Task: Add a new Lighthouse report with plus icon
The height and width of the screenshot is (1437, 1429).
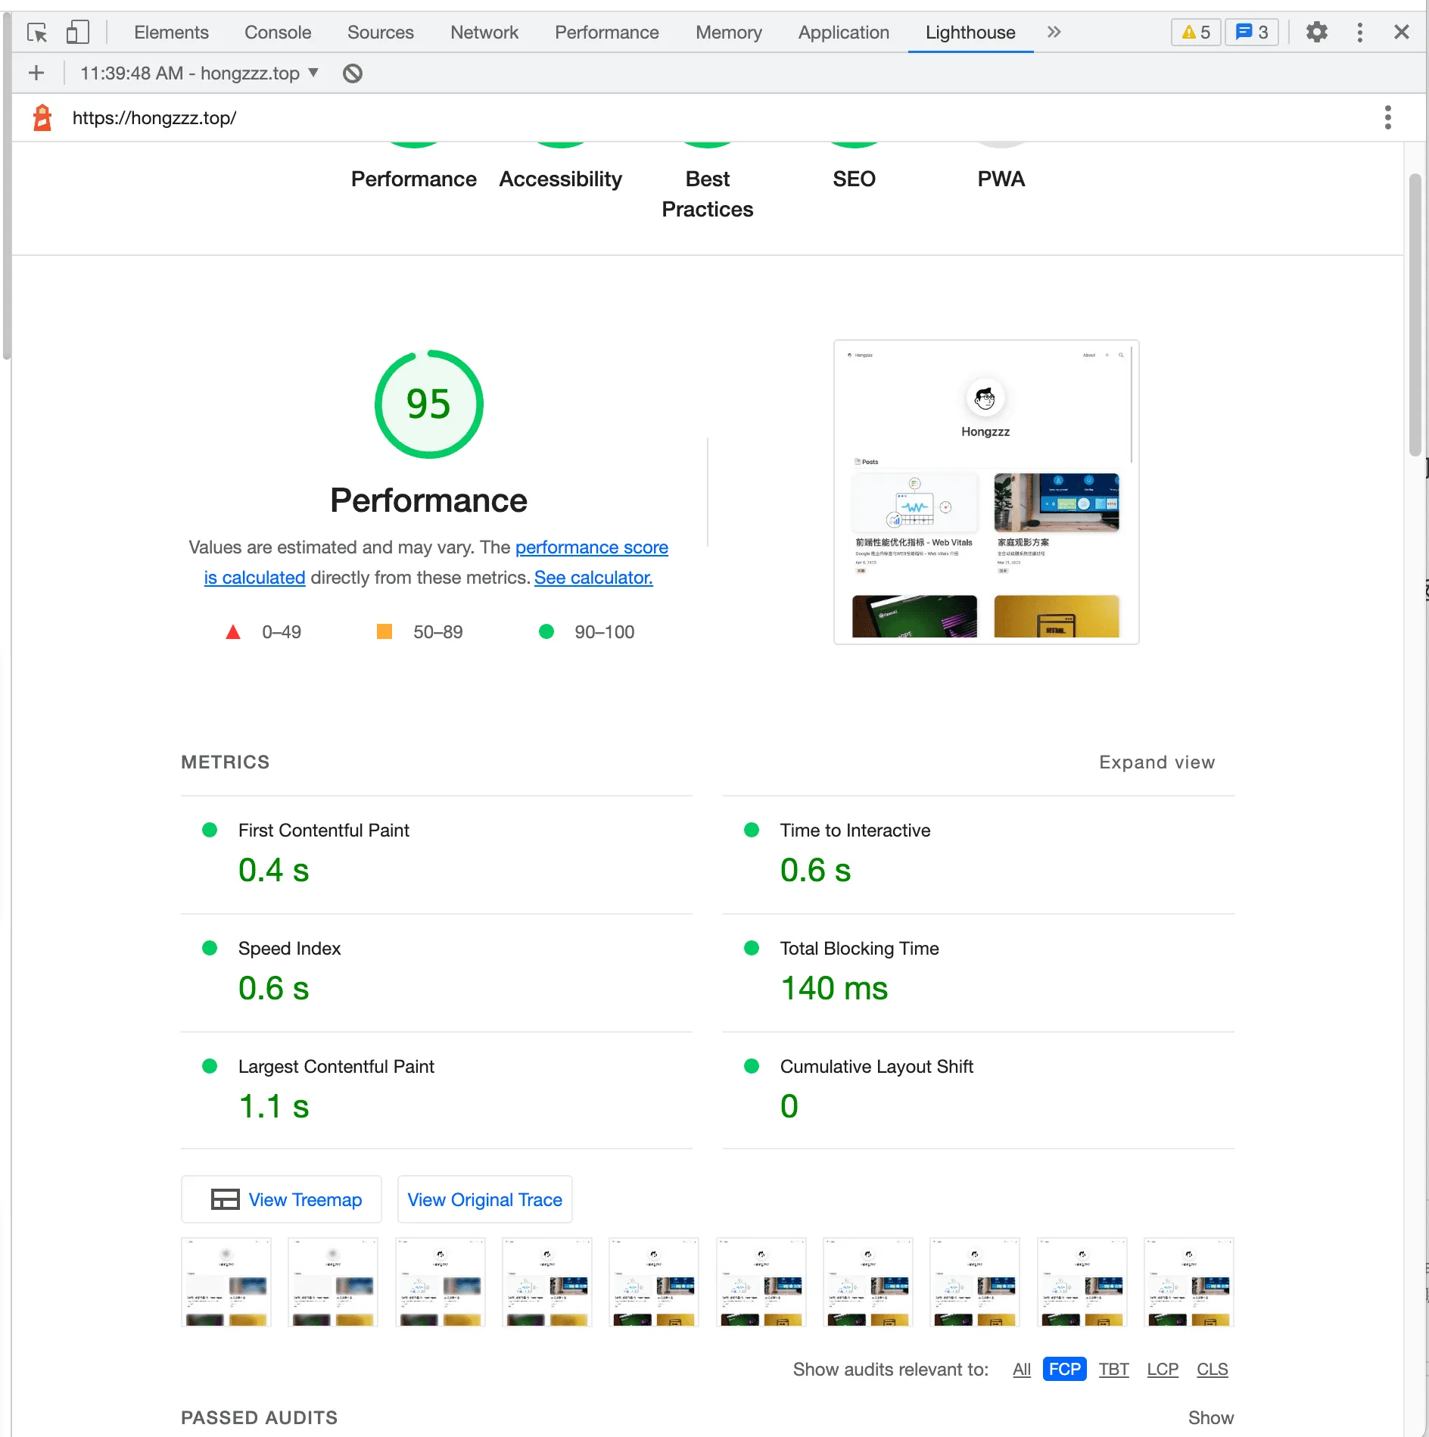Action: coord(36,73)
